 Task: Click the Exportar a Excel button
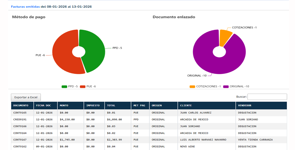(26, 97)
